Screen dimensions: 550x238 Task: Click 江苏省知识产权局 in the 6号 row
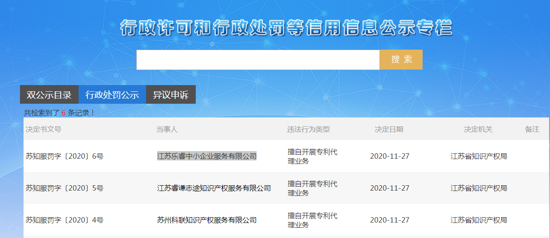pyautogui.click(x=479, y=156)
